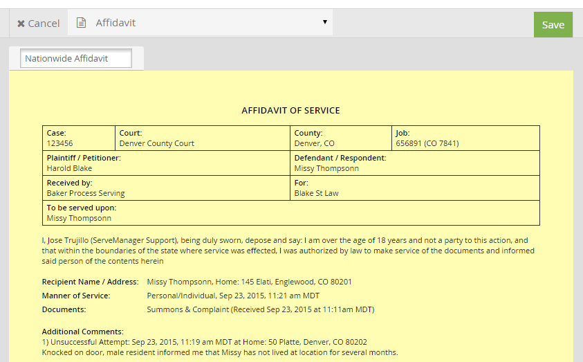Select the Summons & Complaint documents line
Screen dimensions: 583x362
[260, 310]
